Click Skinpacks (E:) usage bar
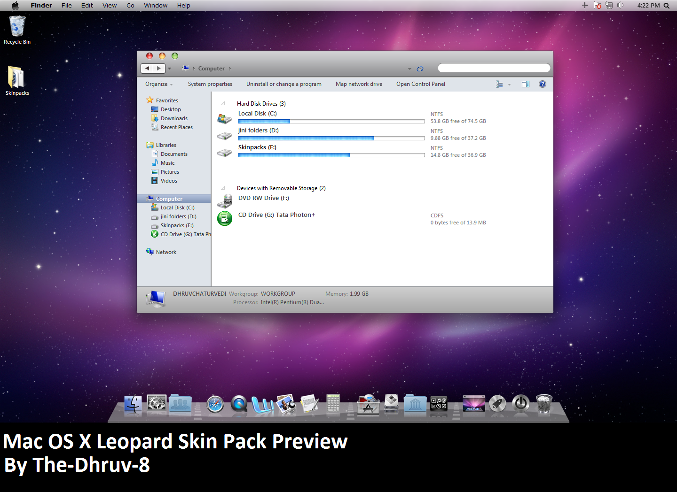The width and height of the screenshot is (677, 492). [331, 155]
